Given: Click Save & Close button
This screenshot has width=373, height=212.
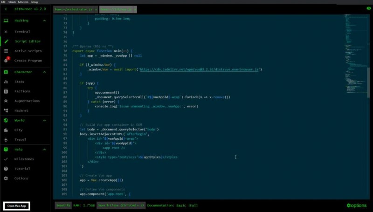Looking at the screenshot, I should click(121, 205).
